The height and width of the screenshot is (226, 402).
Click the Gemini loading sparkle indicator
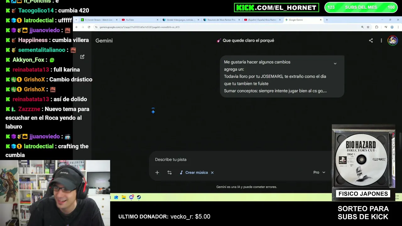point(153,111)
